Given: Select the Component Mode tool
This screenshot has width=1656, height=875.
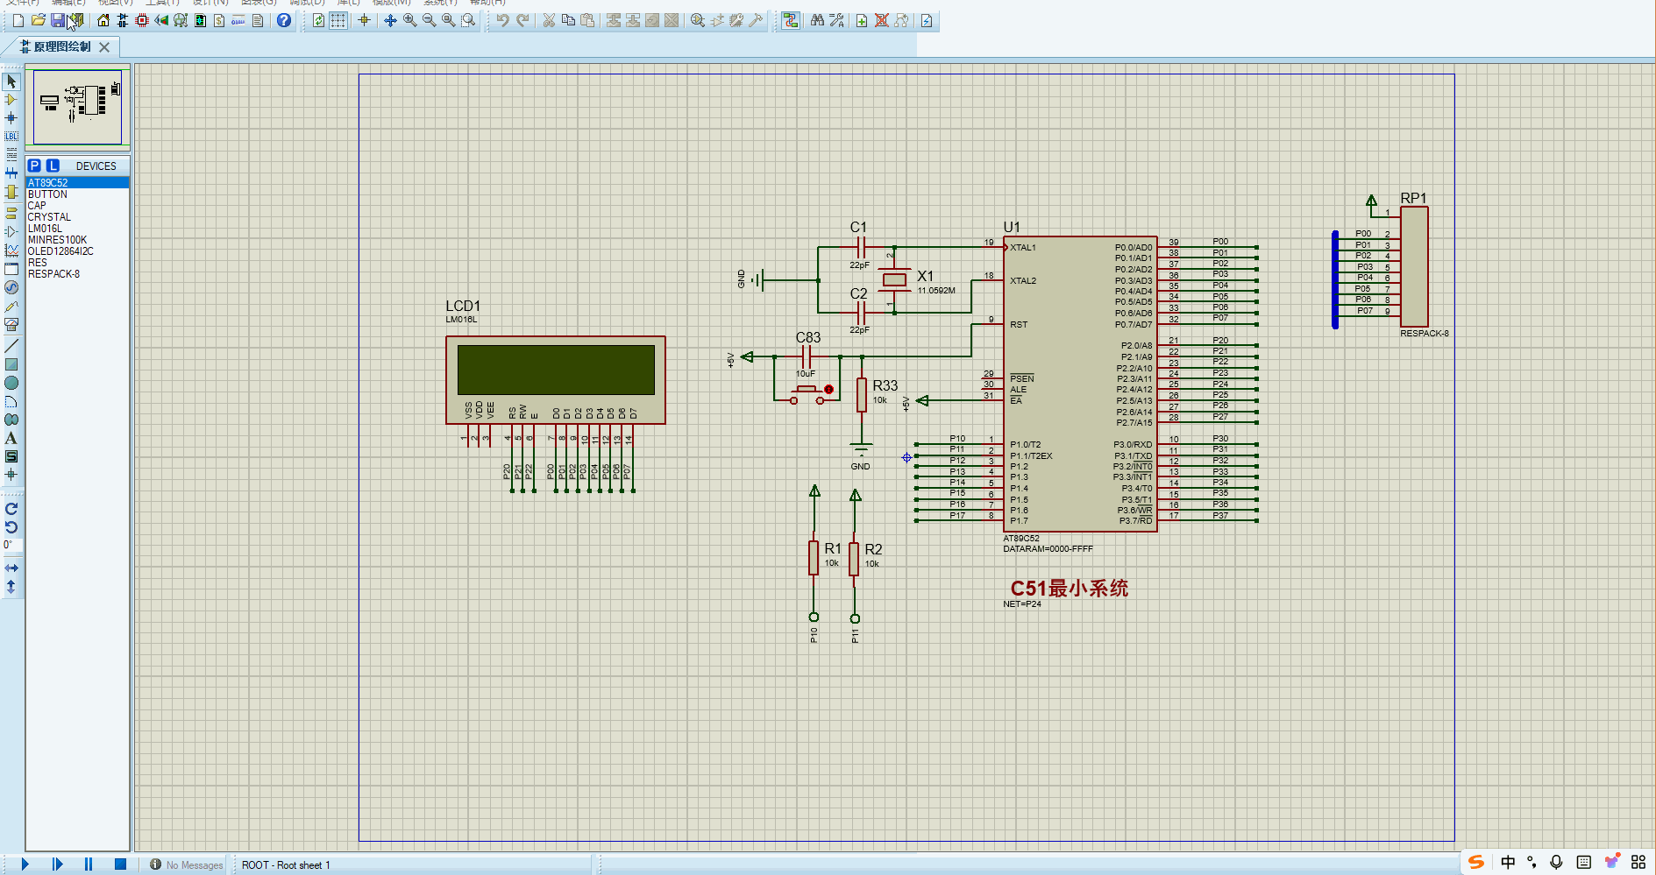Looking at the screenshot, I should (x=11, y=100).
